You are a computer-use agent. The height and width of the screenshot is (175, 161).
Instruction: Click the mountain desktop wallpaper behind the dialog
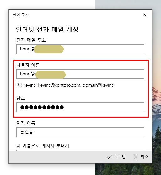156,112
